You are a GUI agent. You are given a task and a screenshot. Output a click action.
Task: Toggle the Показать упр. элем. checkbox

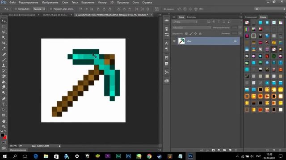click(51, 9)
